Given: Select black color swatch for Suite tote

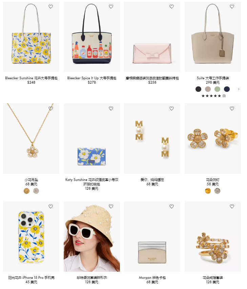Looking at the screenshot, I should (198, 89).
